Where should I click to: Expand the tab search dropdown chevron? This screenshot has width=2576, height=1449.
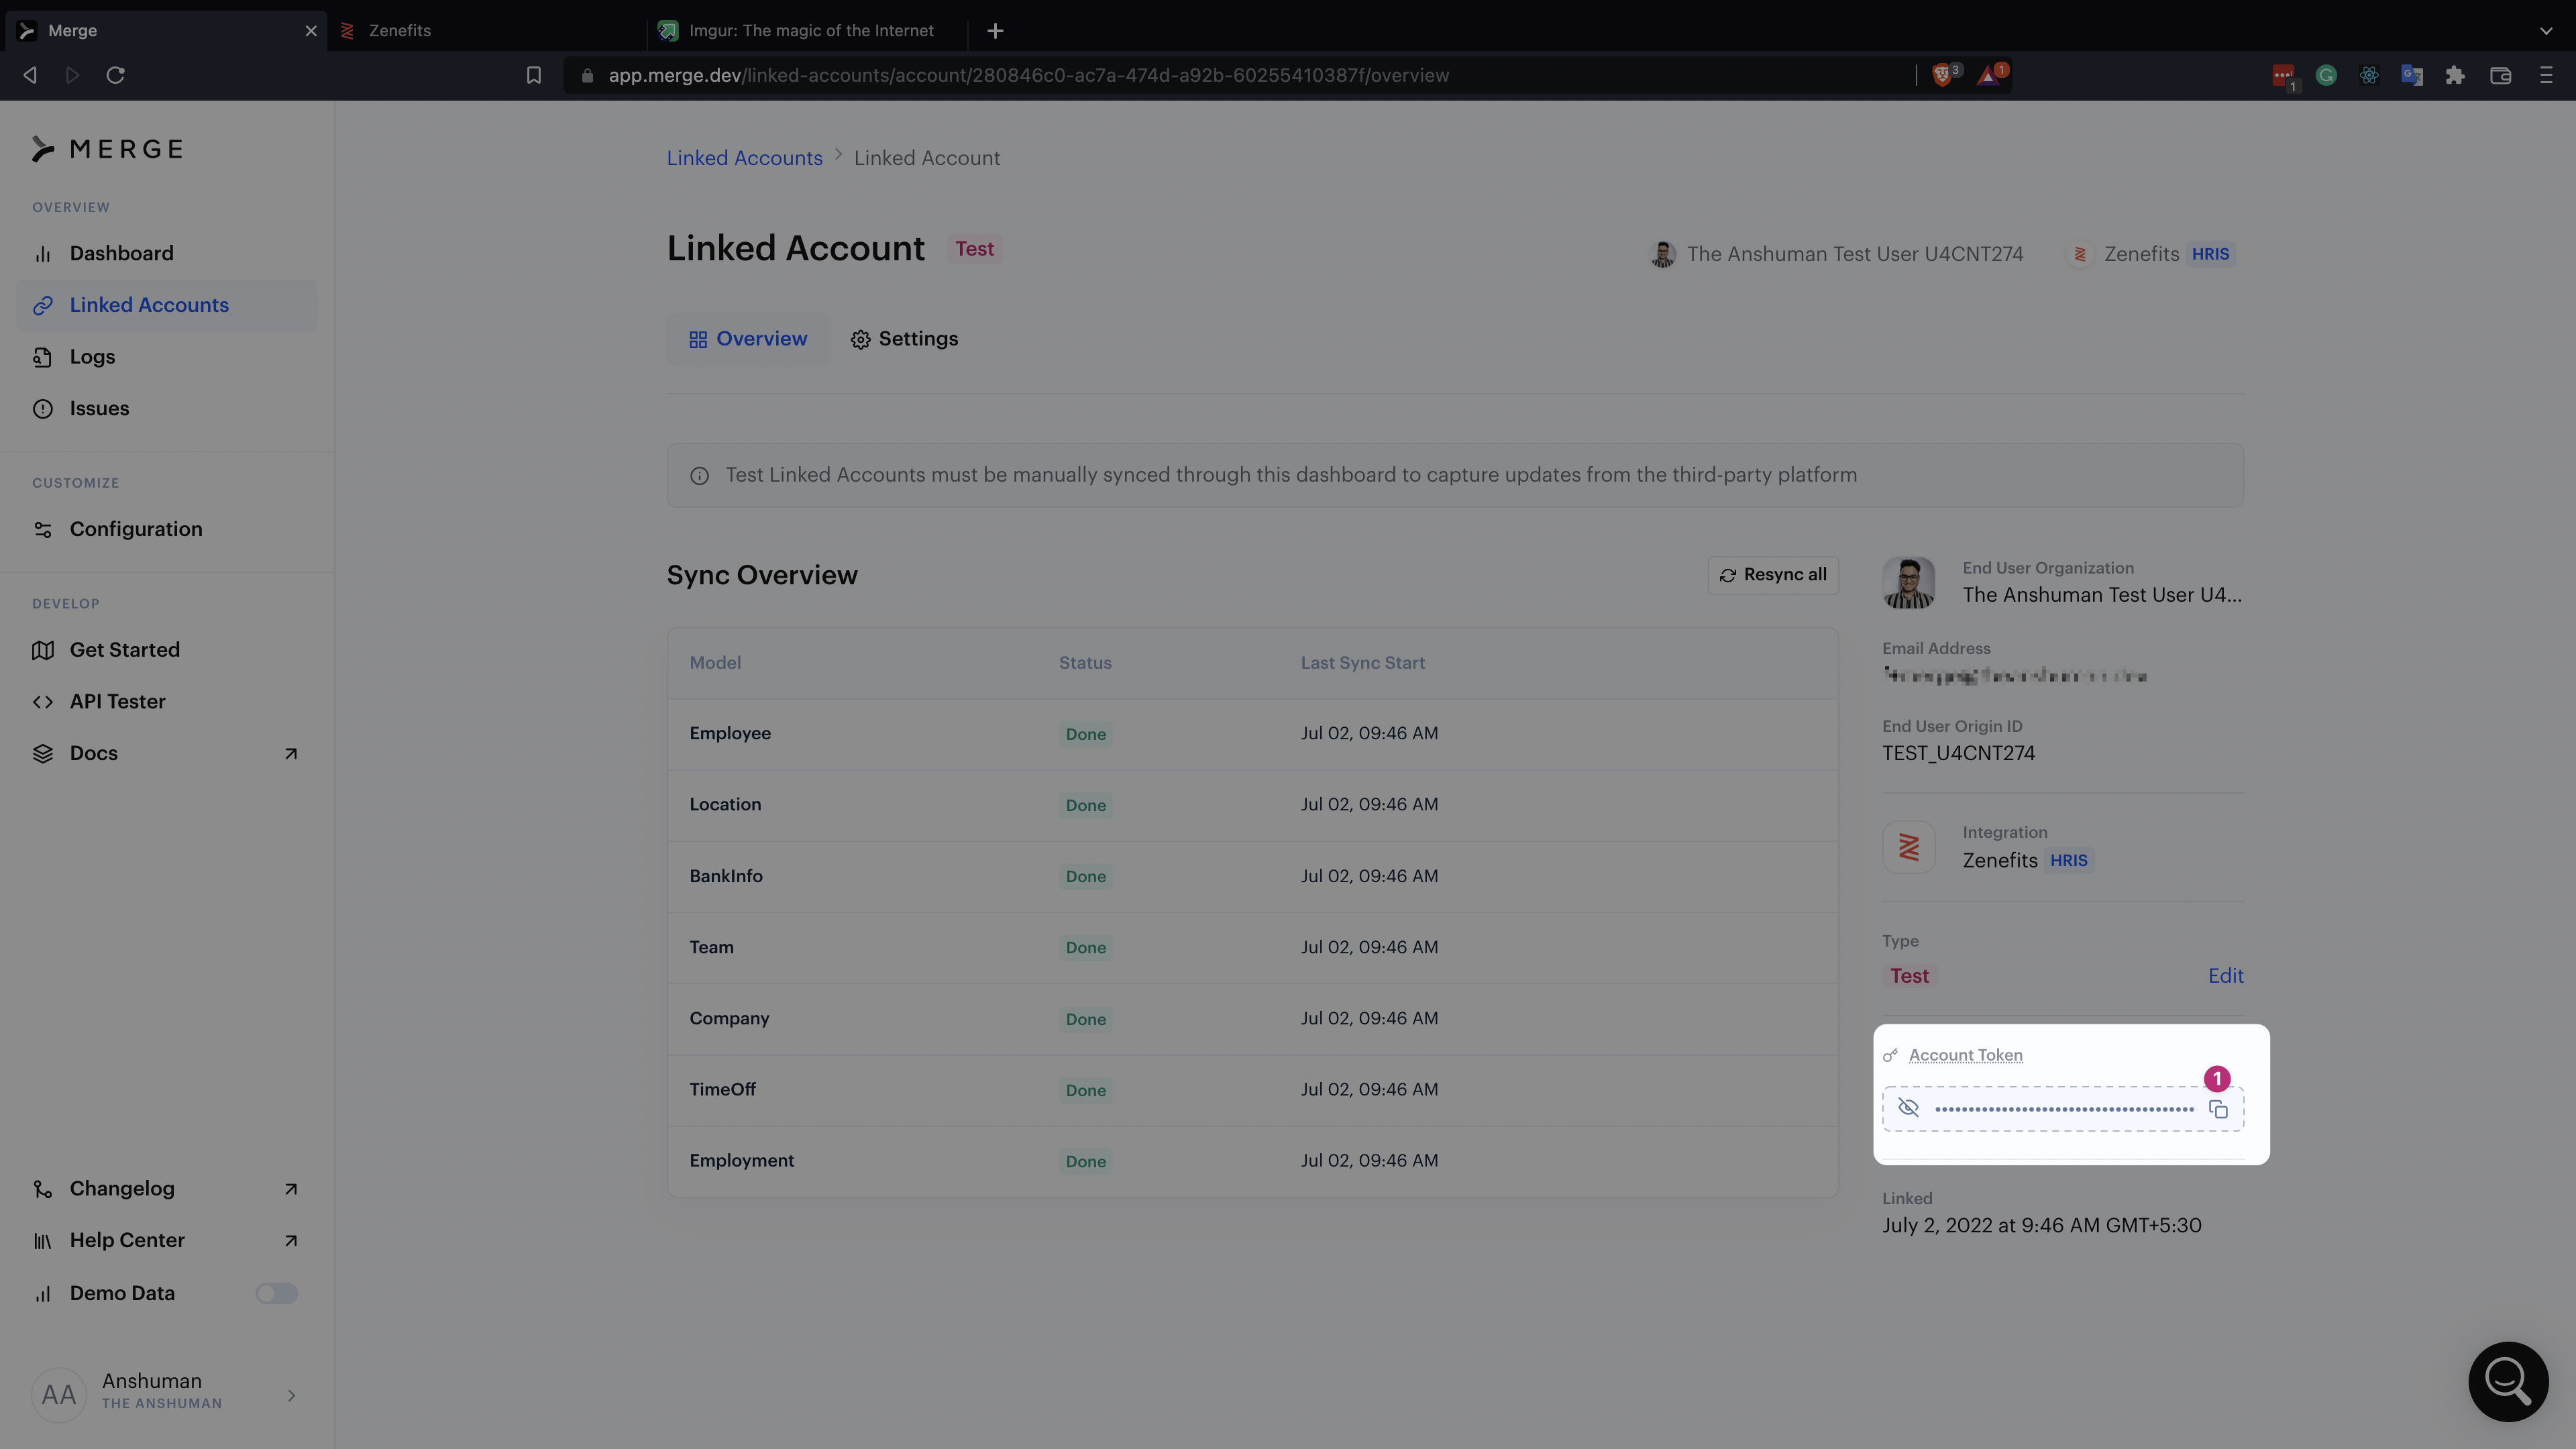point(2546,31)
